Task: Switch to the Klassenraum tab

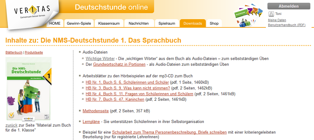Action: [109, 23]
